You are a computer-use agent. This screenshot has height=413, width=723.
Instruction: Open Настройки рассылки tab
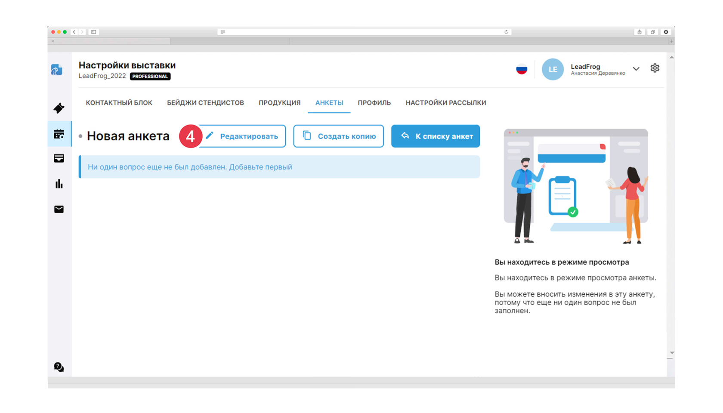point(445,103)
